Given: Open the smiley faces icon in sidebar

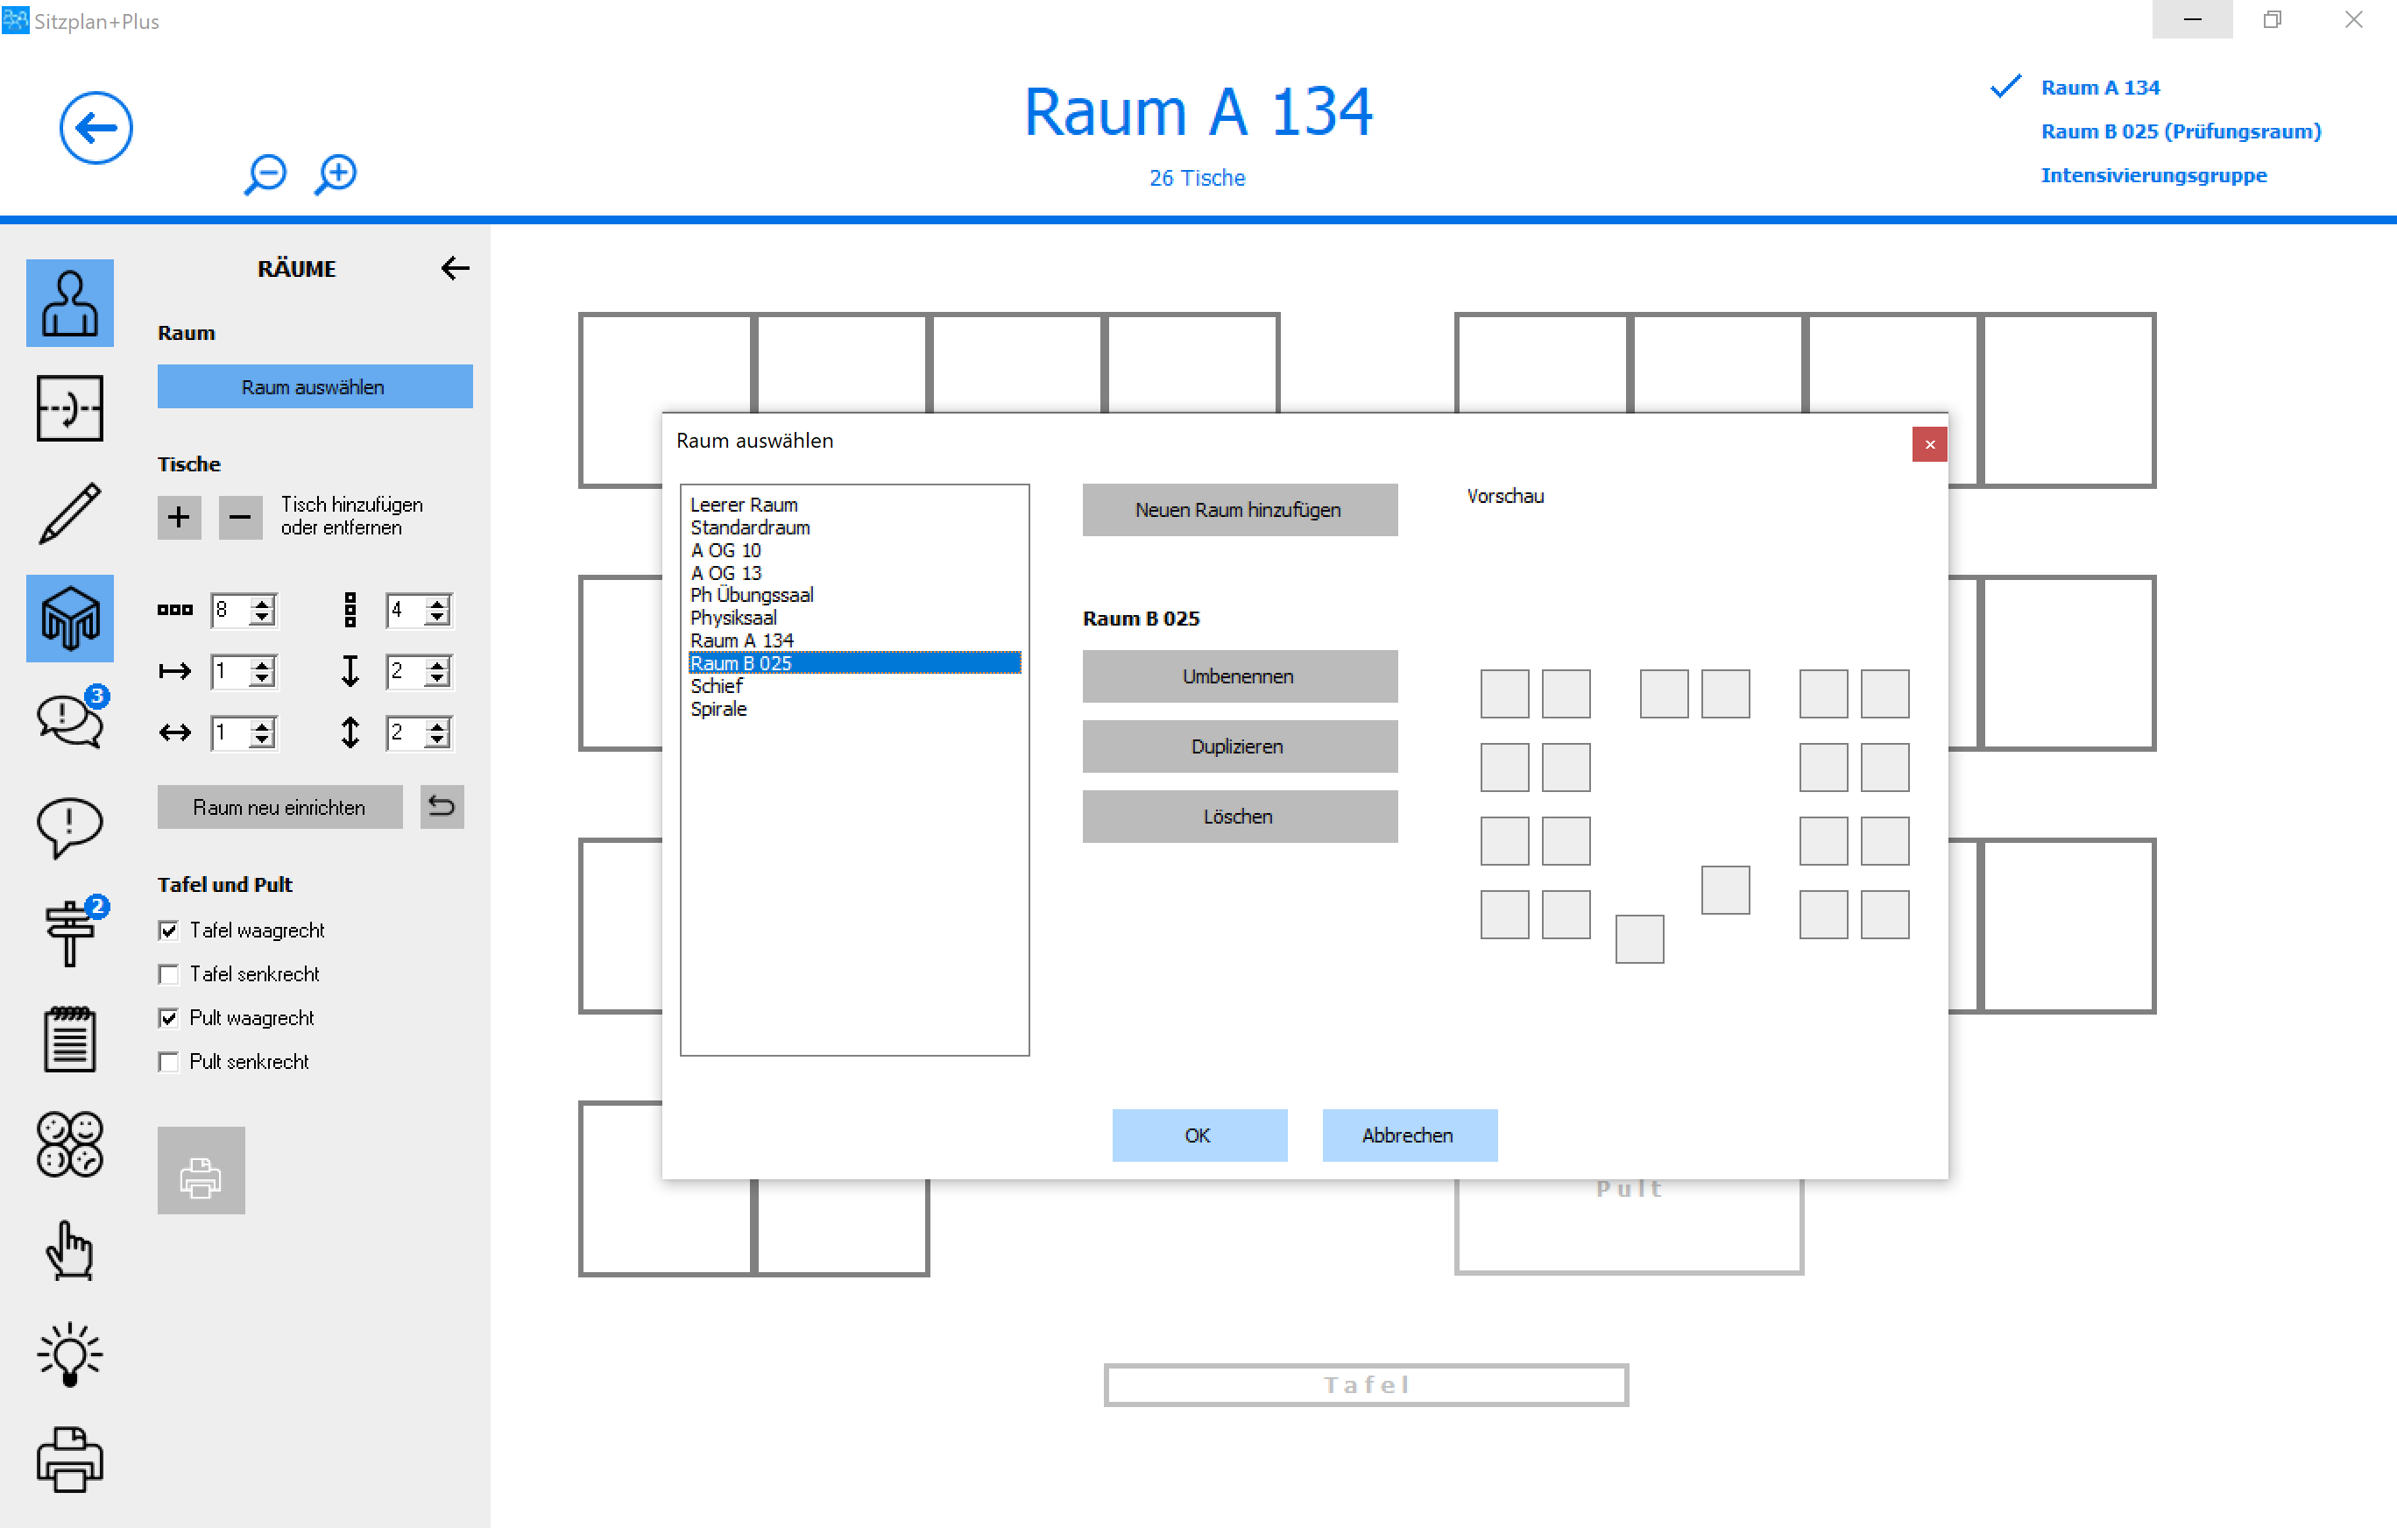Looking at the screenshot, I should click(x=70, y=1143).
